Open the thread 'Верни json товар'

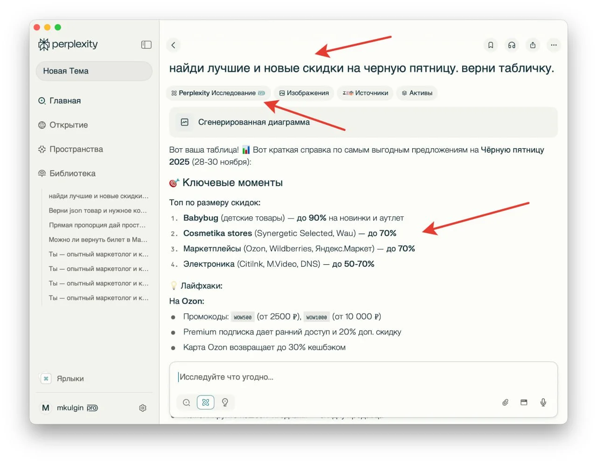tap(97, 211)
